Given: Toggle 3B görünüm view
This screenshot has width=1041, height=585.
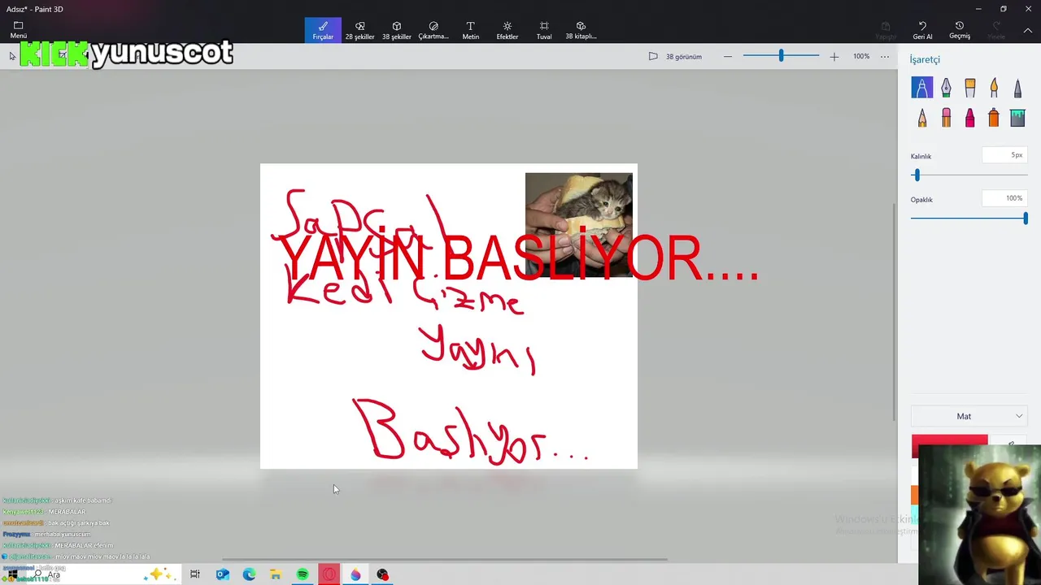Looking at the screenshot, I should coord(675,57).
